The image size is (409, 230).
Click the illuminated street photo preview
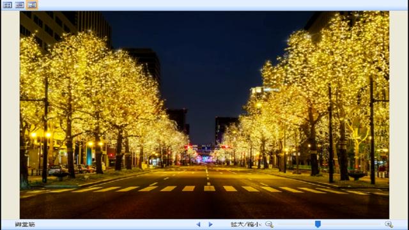click(204, 115)
